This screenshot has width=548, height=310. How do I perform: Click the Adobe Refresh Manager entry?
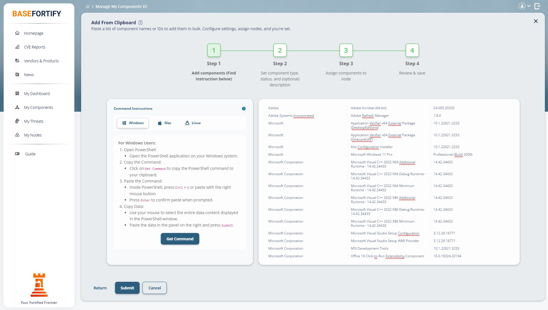coord(370,116)
